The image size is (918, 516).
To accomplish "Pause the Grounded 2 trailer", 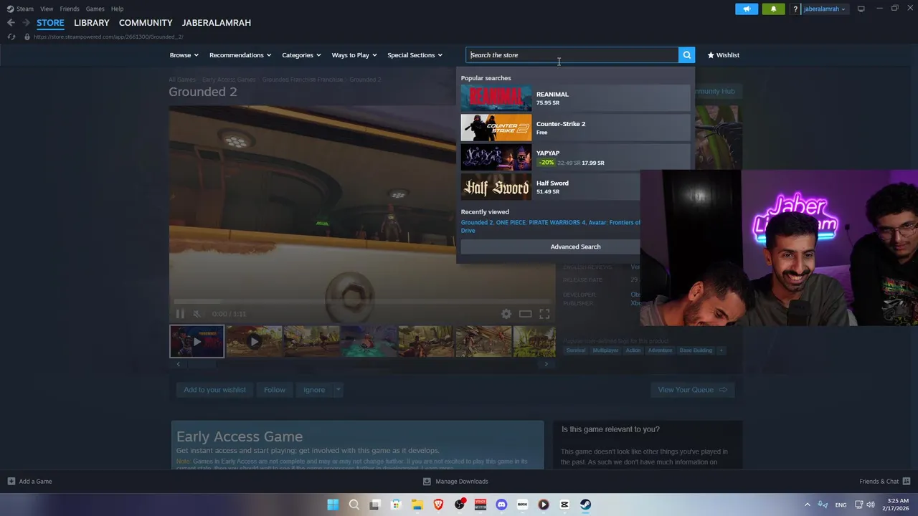I will (180, 314).
